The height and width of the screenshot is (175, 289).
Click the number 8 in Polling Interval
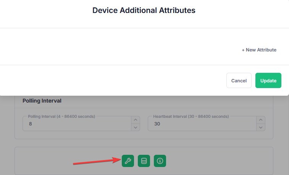(31, 124)
